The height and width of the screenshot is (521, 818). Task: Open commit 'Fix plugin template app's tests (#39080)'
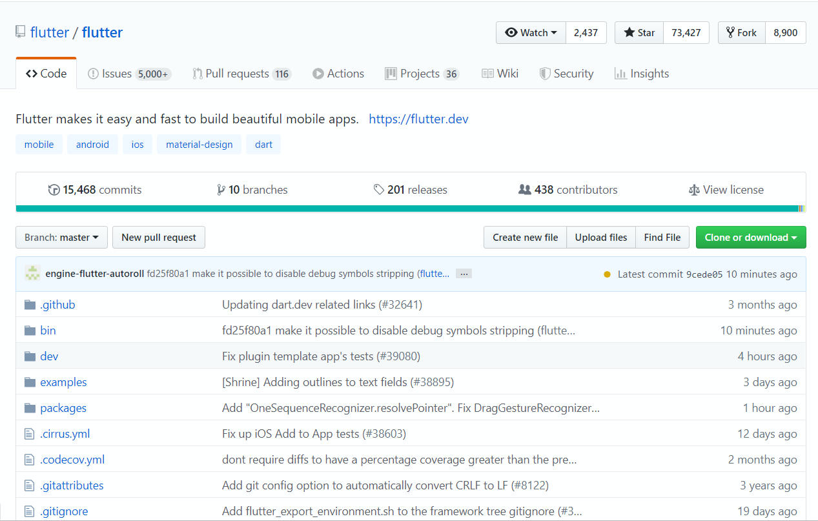(322, 356)
